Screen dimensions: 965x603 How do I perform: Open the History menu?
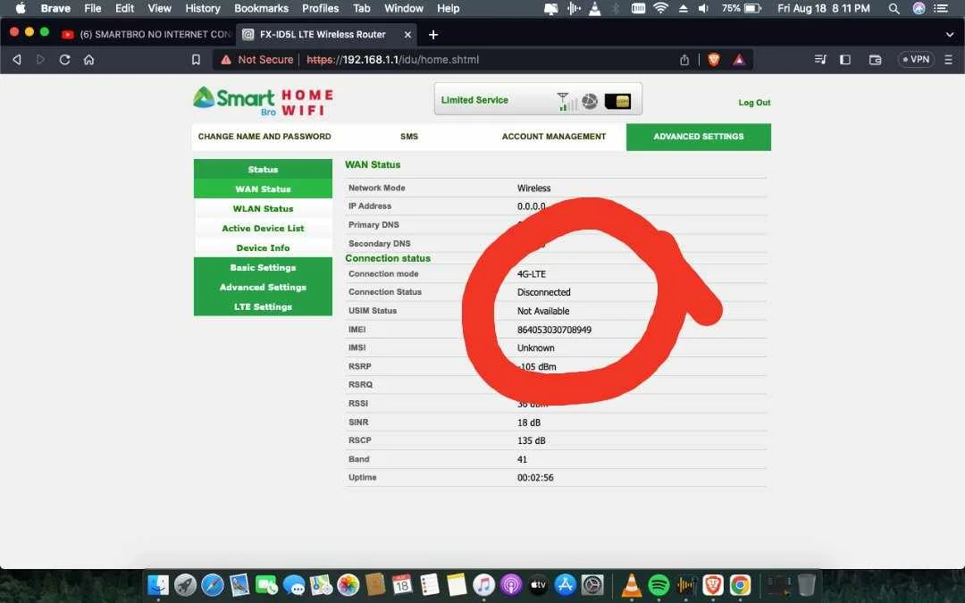[203, 9]
